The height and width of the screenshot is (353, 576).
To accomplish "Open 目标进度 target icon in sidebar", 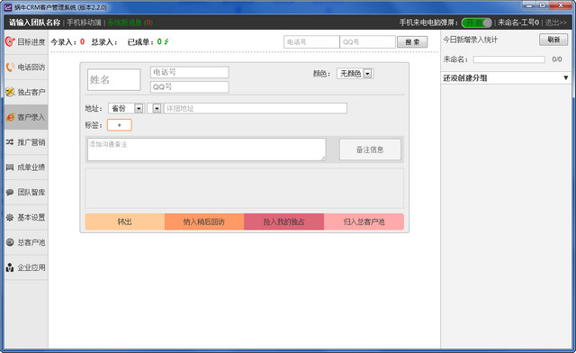I will coord(10,41).
